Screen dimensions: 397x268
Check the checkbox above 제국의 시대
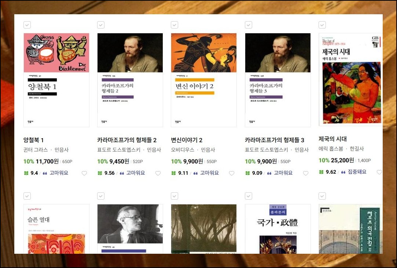click(x=322, y=25)
